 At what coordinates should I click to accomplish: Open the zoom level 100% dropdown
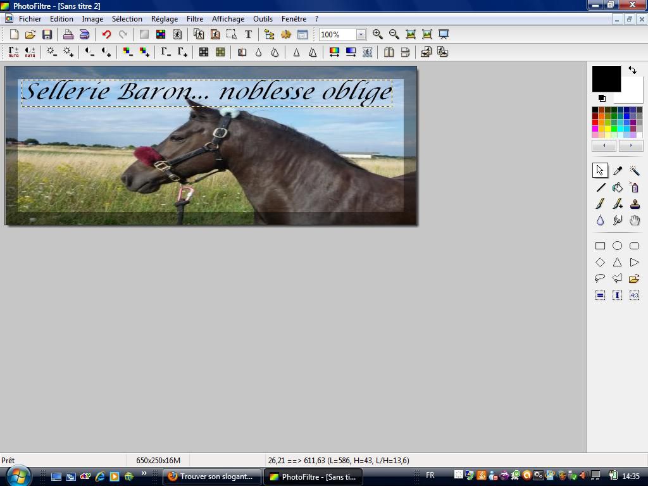(x=361, y=35)
